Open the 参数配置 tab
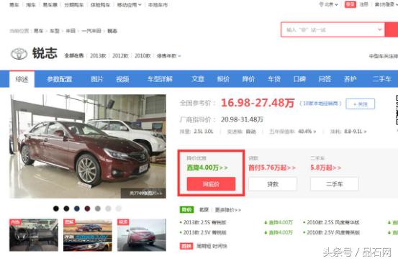This screenshot has height=261, width=398. tap(60, 79)
